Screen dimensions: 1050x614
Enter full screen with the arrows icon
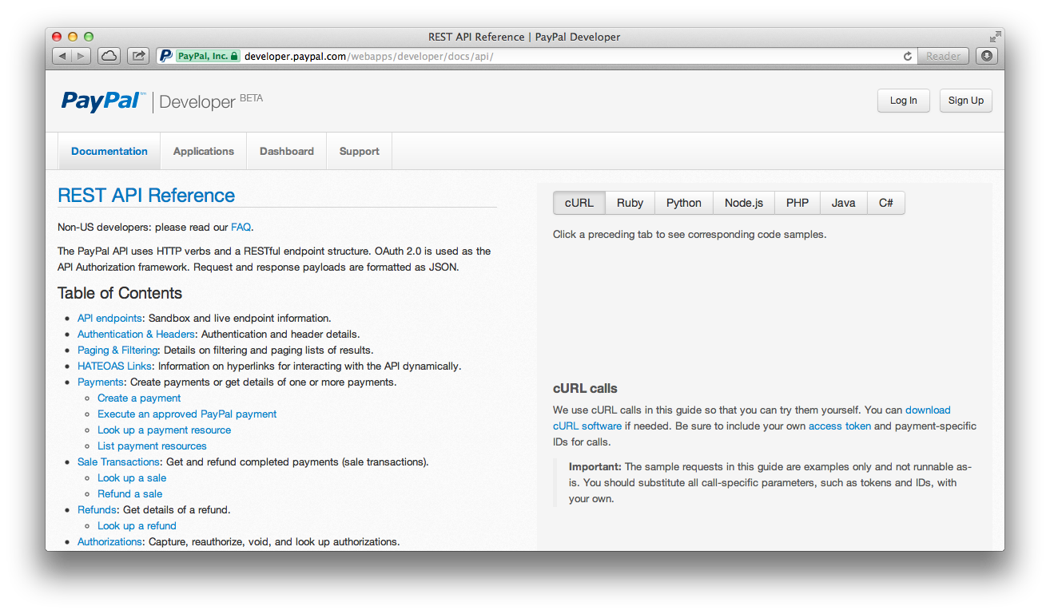coord(995,37)
